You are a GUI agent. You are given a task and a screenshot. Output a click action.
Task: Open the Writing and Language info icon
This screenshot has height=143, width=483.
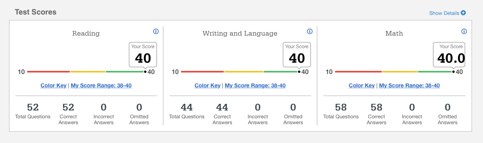[309, 31]
